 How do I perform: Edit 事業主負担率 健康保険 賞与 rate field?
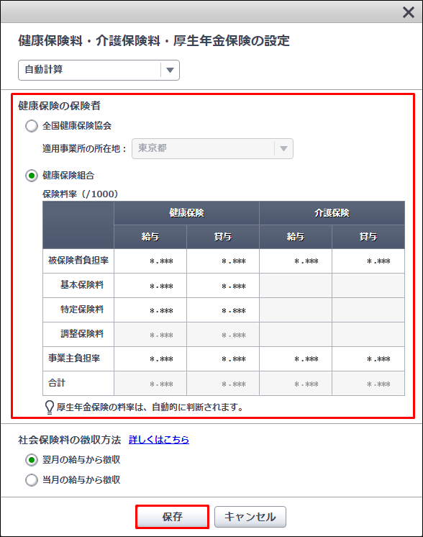point(223,359)
